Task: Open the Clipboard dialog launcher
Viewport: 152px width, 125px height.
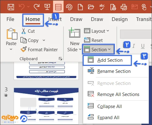Action: tap(60, 59)
